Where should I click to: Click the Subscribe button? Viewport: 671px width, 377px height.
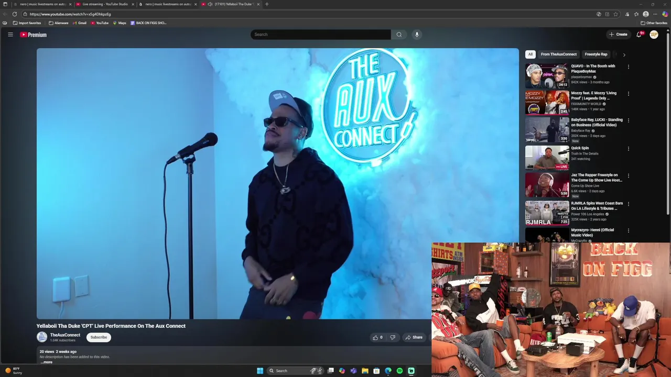pyautogui.click(x=99, y=337)
